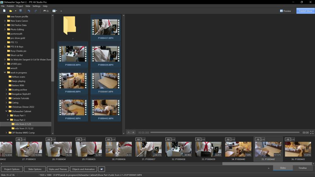This screenshot has height=177, width=315.
Task: Collapse the Dishwasher Cabinet folder
Action: pyautogui.click(x=6, y=111)
